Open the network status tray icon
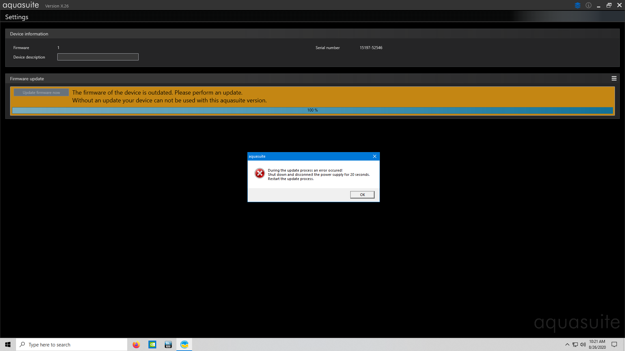 575,344
